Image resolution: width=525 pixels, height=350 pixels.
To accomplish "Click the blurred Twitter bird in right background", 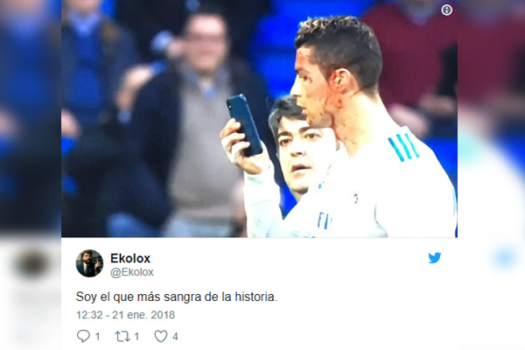I will 505,259.
